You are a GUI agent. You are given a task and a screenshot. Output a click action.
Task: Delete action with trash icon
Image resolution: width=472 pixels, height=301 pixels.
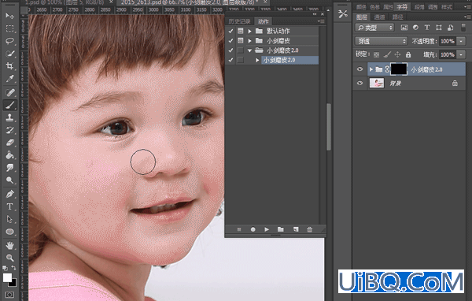pyautogui.click(x=309, y=229)
